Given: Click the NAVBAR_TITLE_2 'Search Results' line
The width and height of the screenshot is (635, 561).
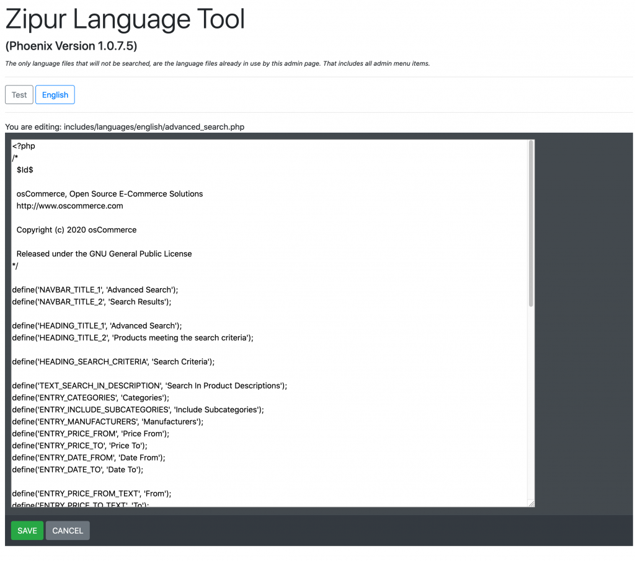Looking at the screenshot, I should click(92, 302).
